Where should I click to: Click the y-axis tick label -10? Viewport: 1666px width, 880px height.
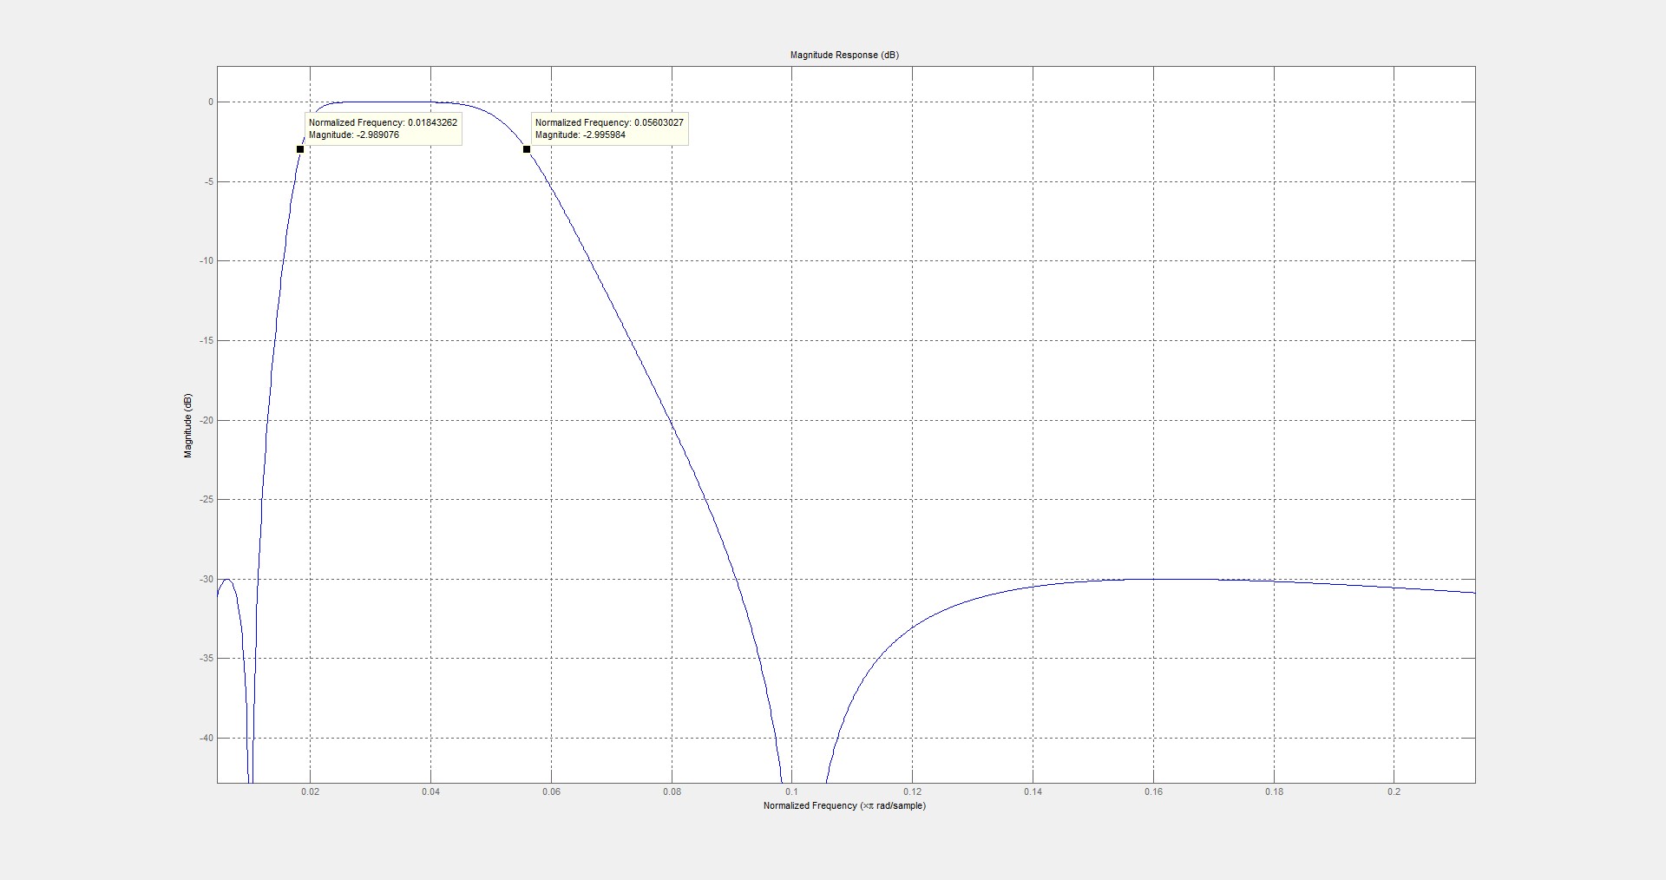[x=206, y=261]
